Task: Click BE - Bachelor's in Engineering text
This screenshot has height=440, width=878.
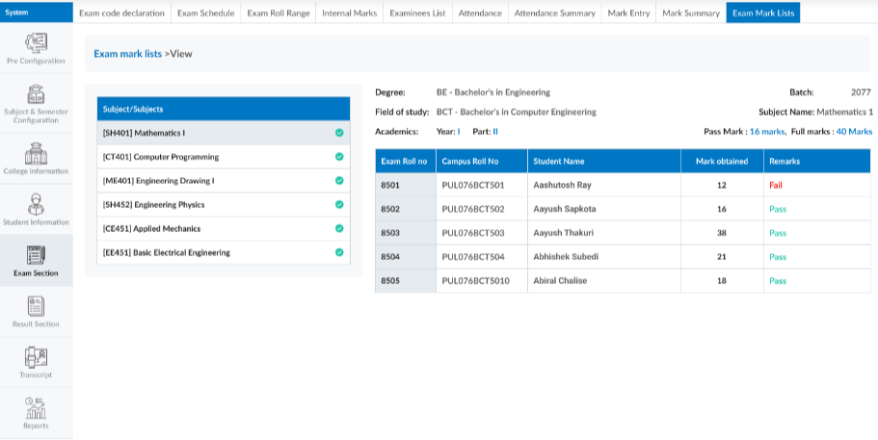Action: (x=493, y=92)
